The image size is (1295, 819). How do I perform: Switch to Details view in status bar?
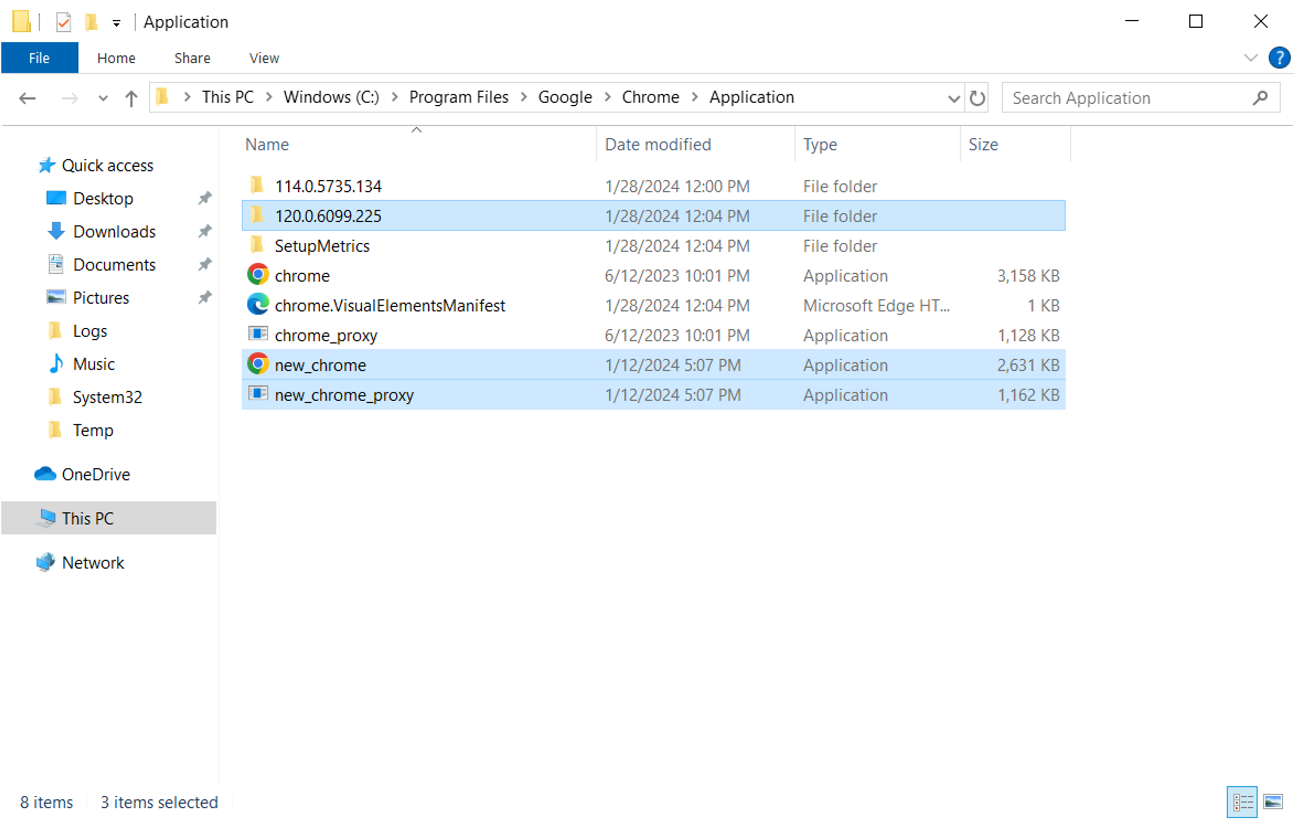(x=1242, y=802)
